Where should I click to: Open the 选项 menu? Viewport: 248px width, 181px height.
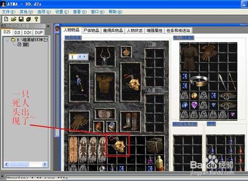(44, 12)
